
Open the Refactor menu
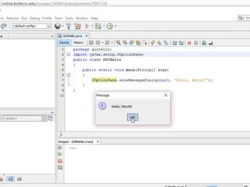coord(12,18)
